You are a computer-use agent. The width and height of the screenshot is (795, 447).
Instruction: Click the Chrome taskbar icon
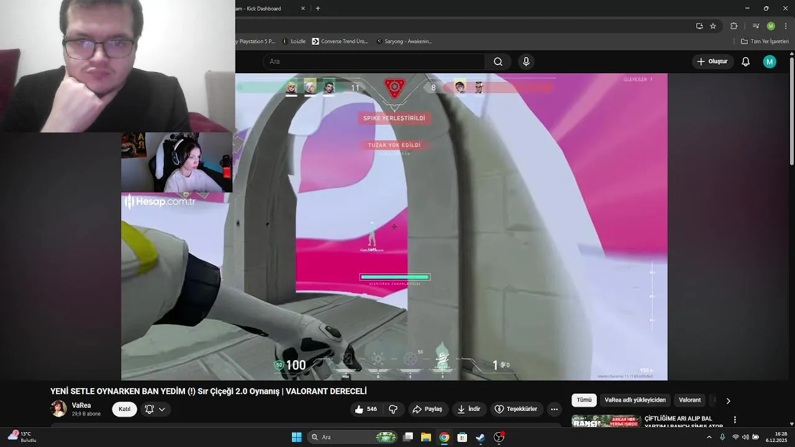(x=444, y=437)
